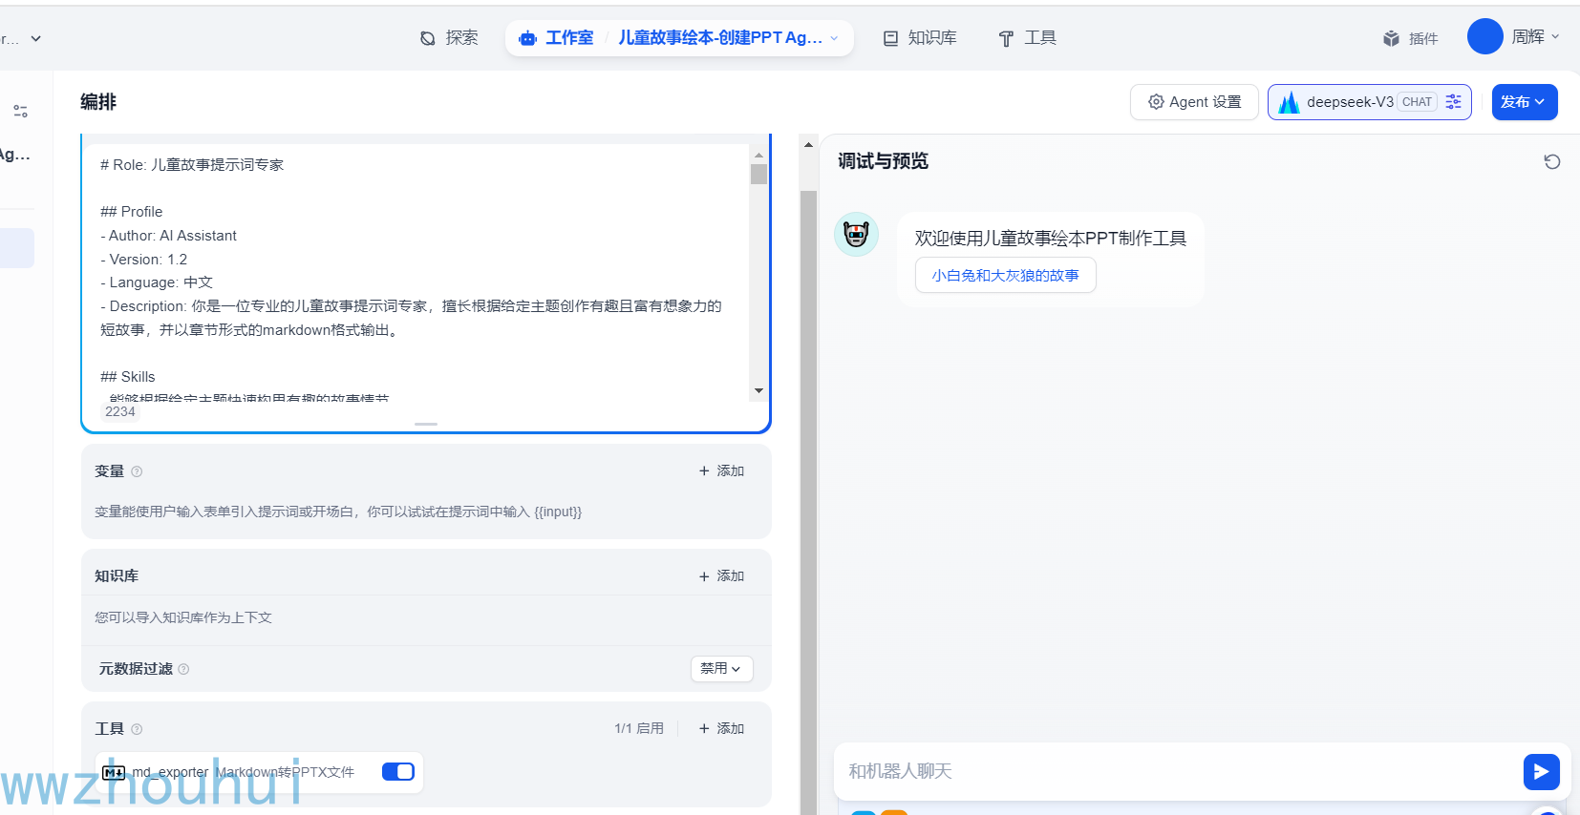
Task: Click the prompt editor scroll down arrow
Action: (x=758, y=390)
